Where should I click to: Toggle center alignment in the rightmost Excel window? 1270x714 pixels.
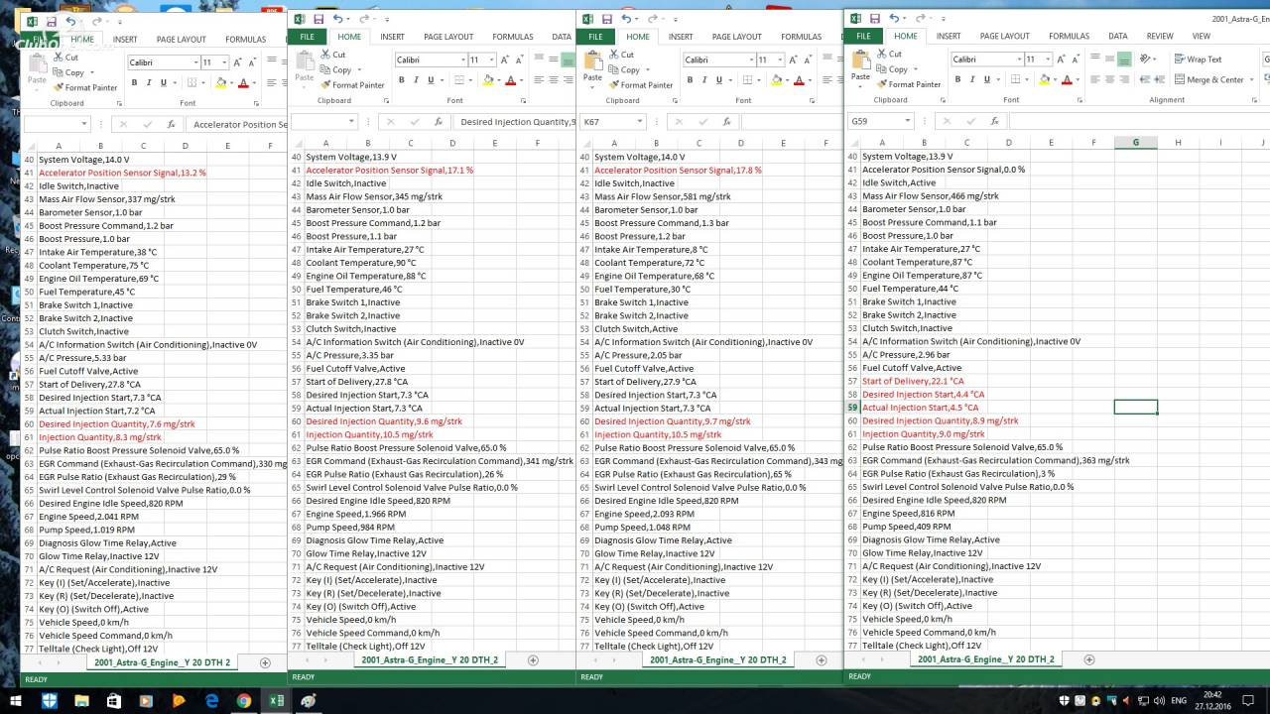click(1110, 79)
